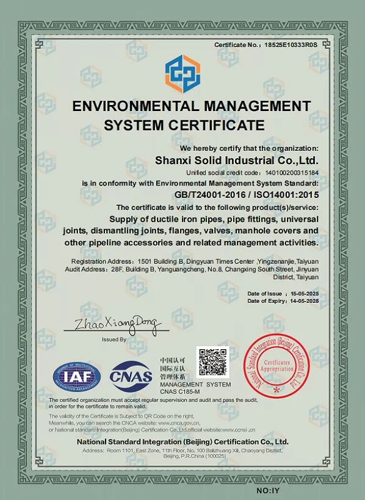Click the blue-orange hexagon logo at top

pos(182,74)
